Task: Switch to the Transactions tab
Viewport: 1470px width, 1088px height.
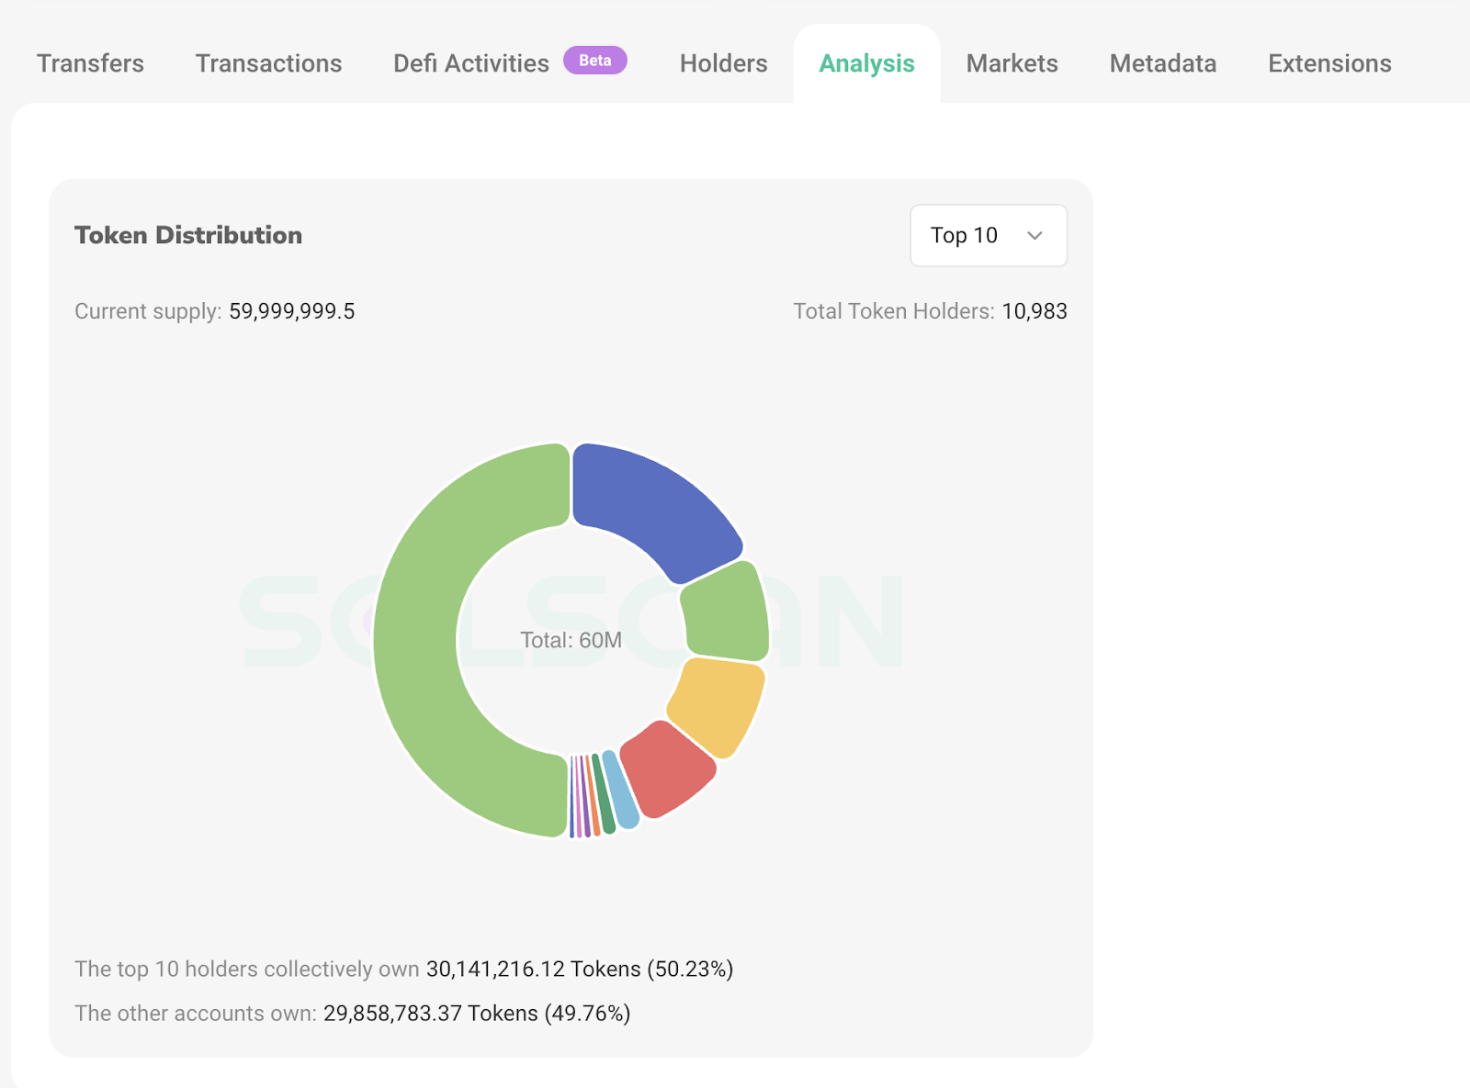Action: pyautogui.click(x=268, y=63)
